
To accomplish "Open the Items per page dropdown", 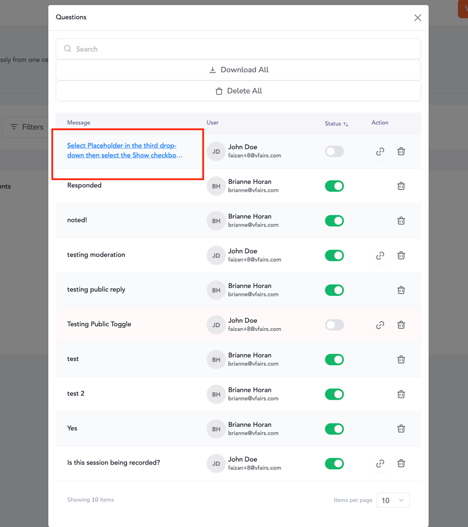I will [x=393, y=500].
